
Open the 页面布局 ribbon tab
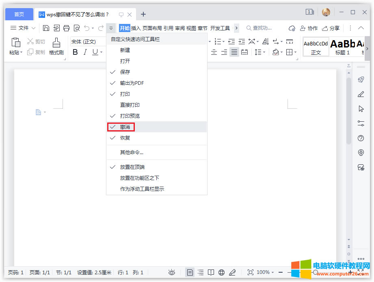[152, 28]
